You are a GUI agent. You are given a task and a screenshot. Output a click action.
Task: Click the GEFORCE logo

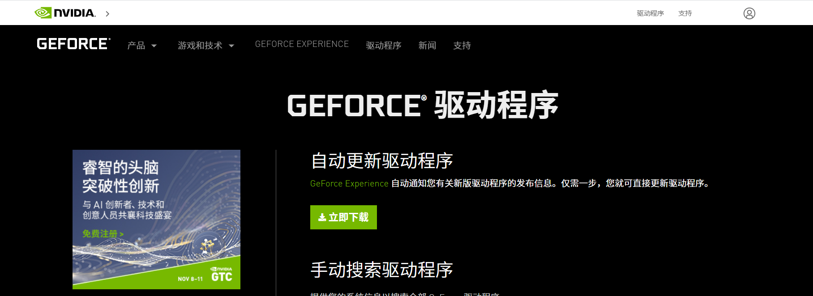[73, 44]
